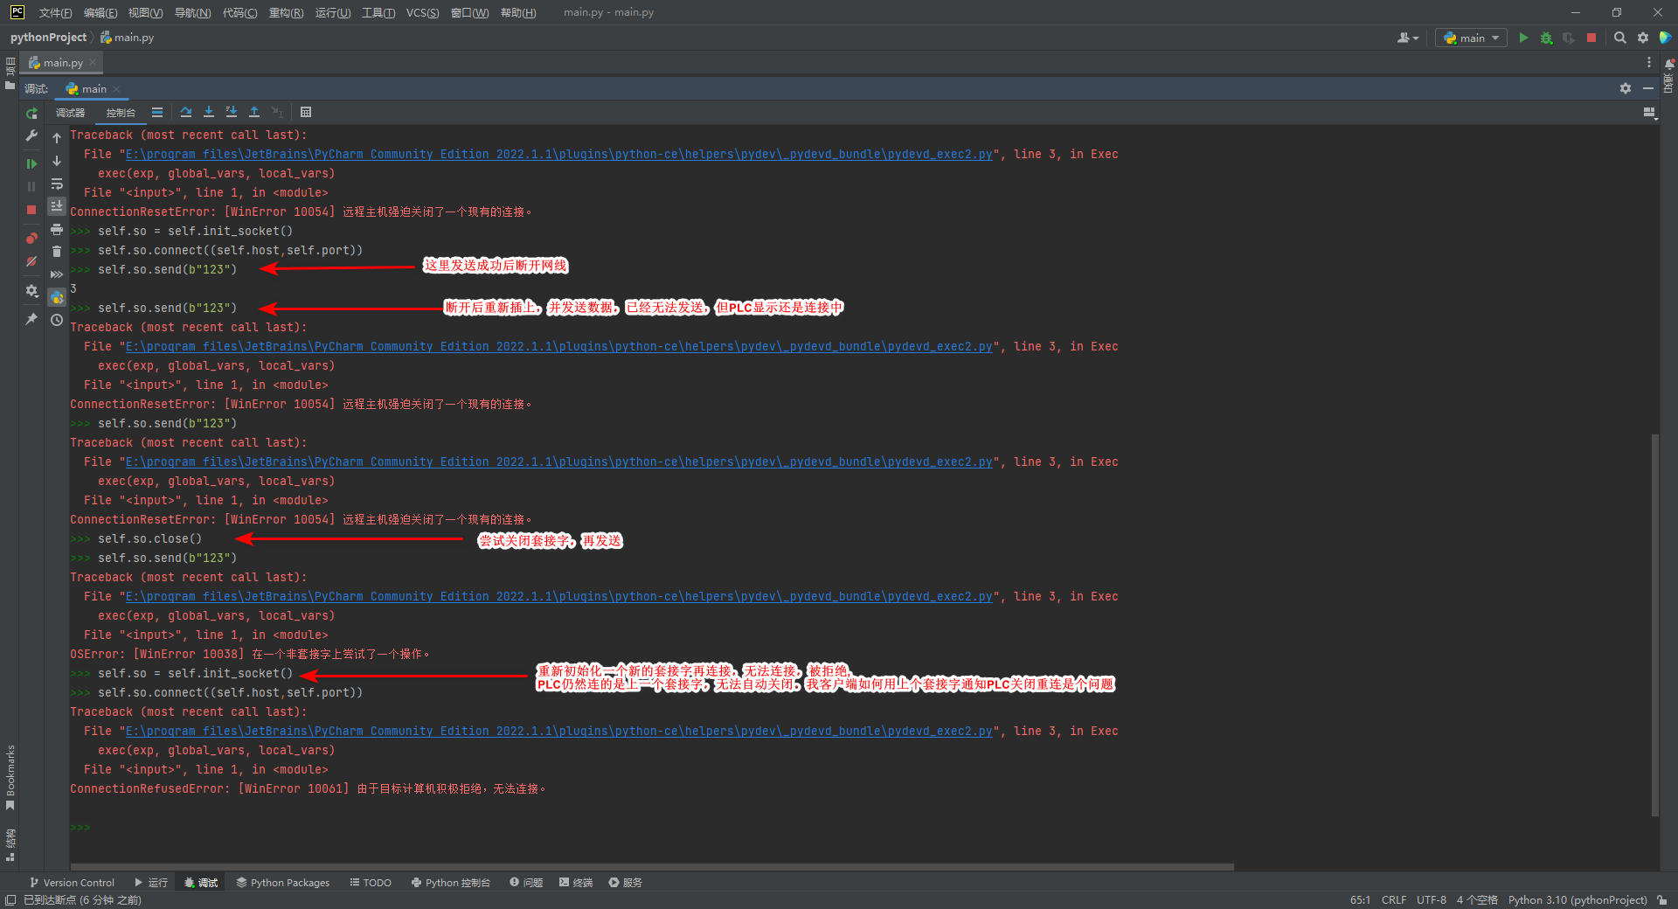
Task: Toggle soft-wrap in console output
Action: 57,184
